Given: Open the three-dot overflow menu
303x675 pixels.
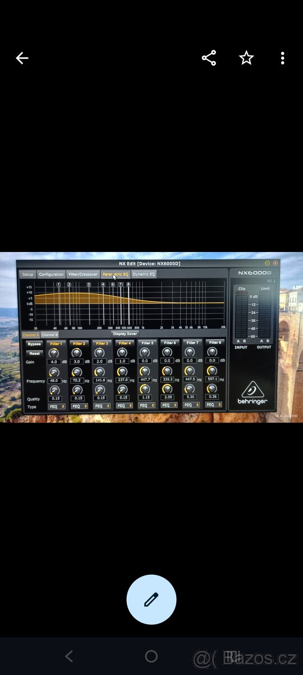Looking at the screenshot, I should (282, 58).
